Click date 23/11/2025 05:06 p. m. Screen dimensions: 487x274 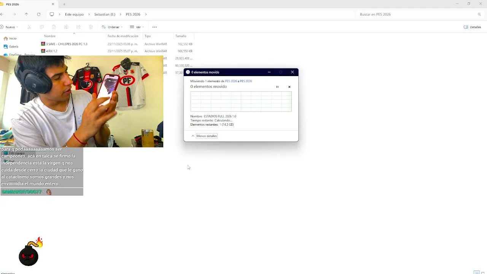click(x=123, y=44)
